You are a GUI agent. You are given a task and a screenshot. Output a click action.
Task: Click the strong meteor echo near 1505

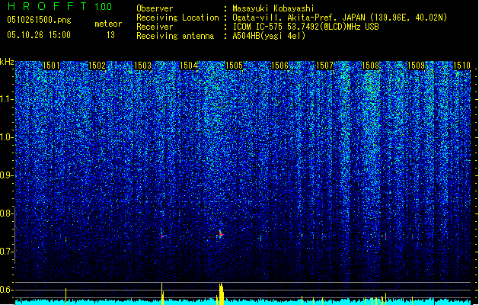tap(220, 234)
